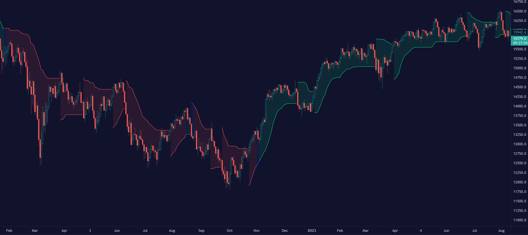Pick the 12500.0 price axis label
The width and height of the screenshot is (528, 235).
click(x=520, y=163)
